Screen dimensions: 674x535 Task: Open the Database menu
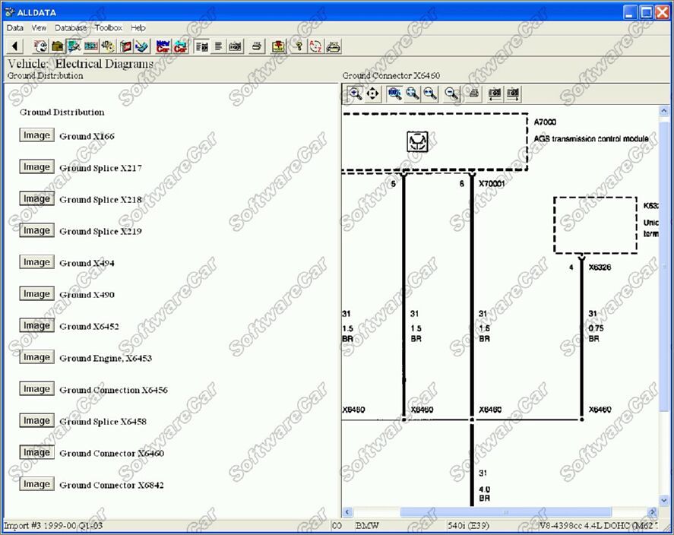71,28
